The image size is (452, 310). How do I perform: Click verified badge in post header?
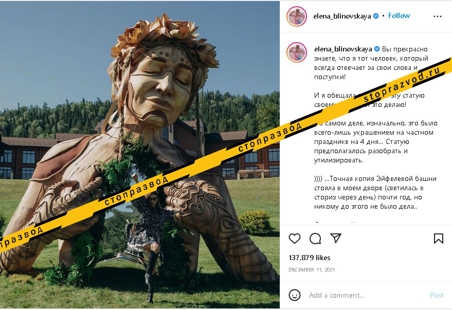click(376, 16)
